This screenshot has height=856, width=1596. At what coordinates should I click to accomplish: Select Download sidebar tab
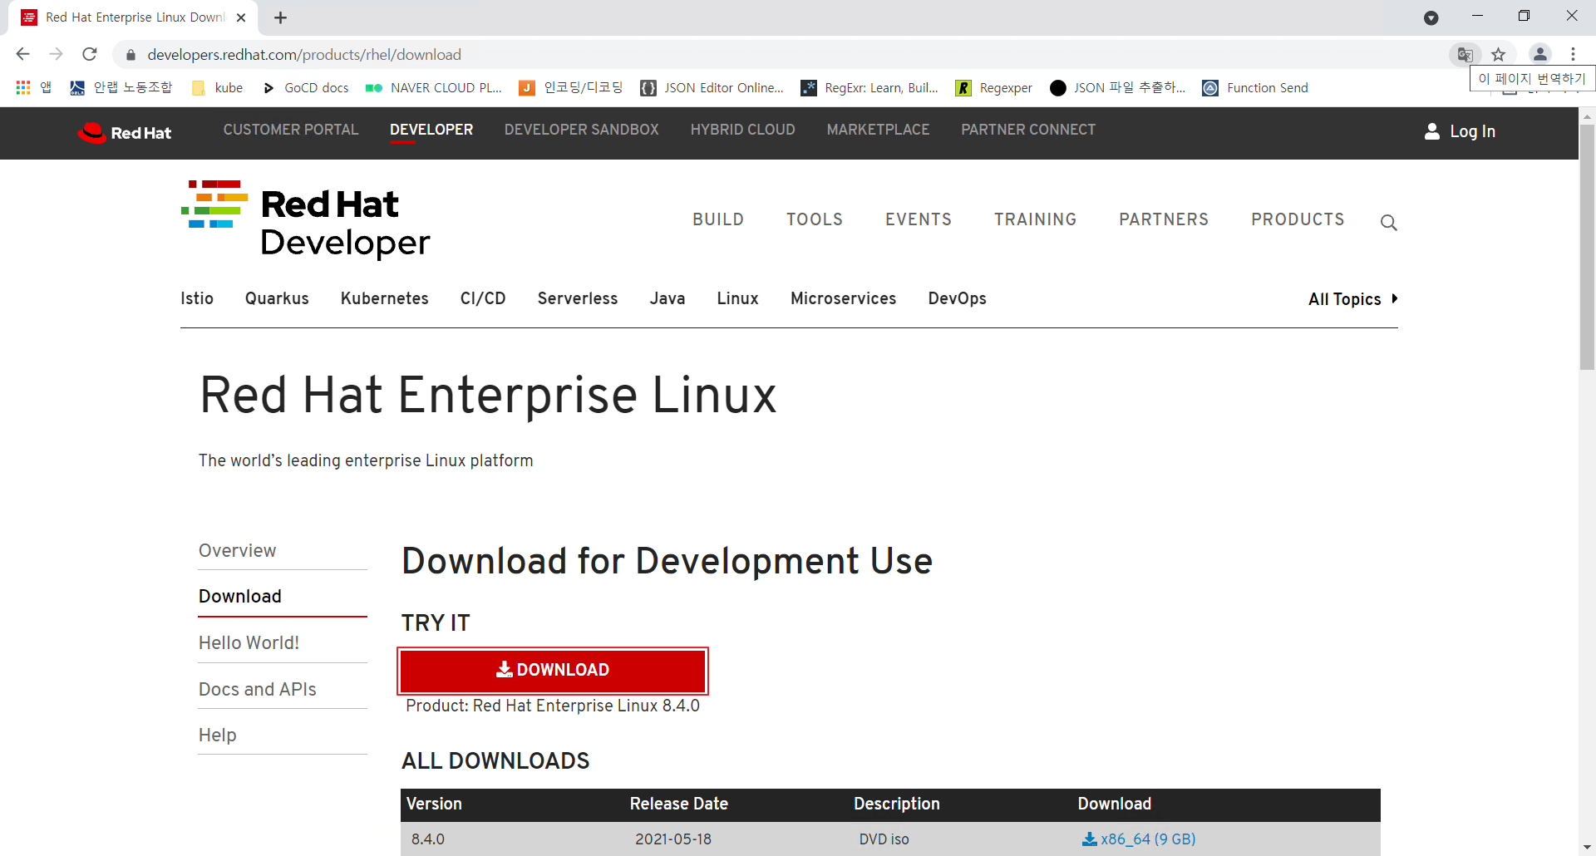tap(283, 596)
